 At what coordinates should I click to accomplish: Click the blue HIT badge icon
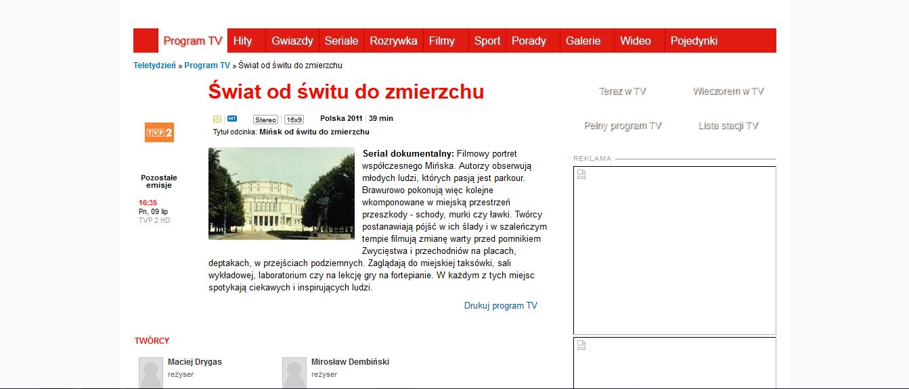(x=232, y=119)
